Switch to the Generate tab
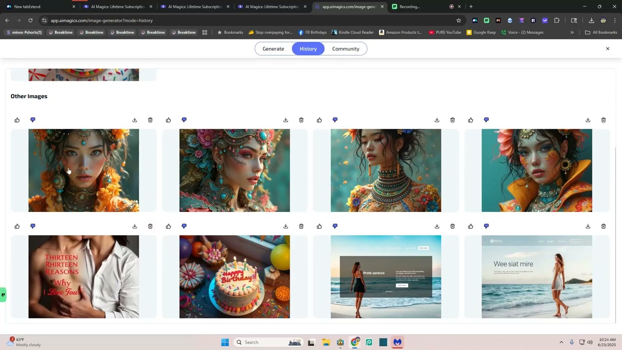Screen dimensions: 622x350 click(273, 49)
